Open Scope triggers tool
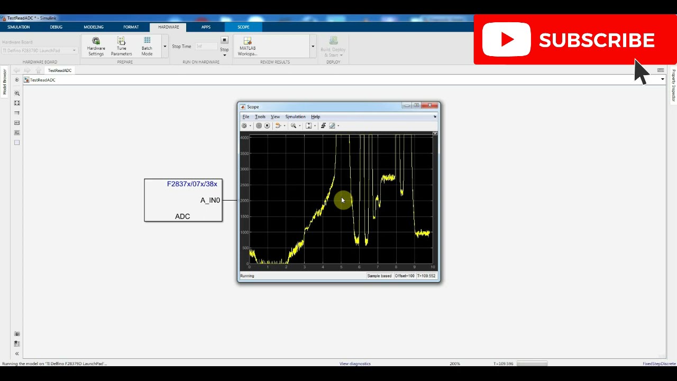The height and width of the screenshot is (381, 677). click(x=323, y=126)
